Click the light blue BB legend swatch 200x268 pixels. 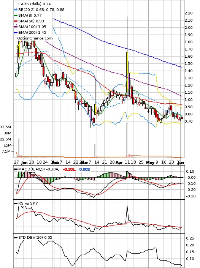[x=16, y=10]
